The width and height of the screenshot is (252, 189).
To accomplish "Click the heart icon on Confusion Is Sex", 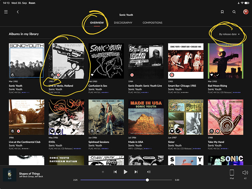I will click(92, 75).
